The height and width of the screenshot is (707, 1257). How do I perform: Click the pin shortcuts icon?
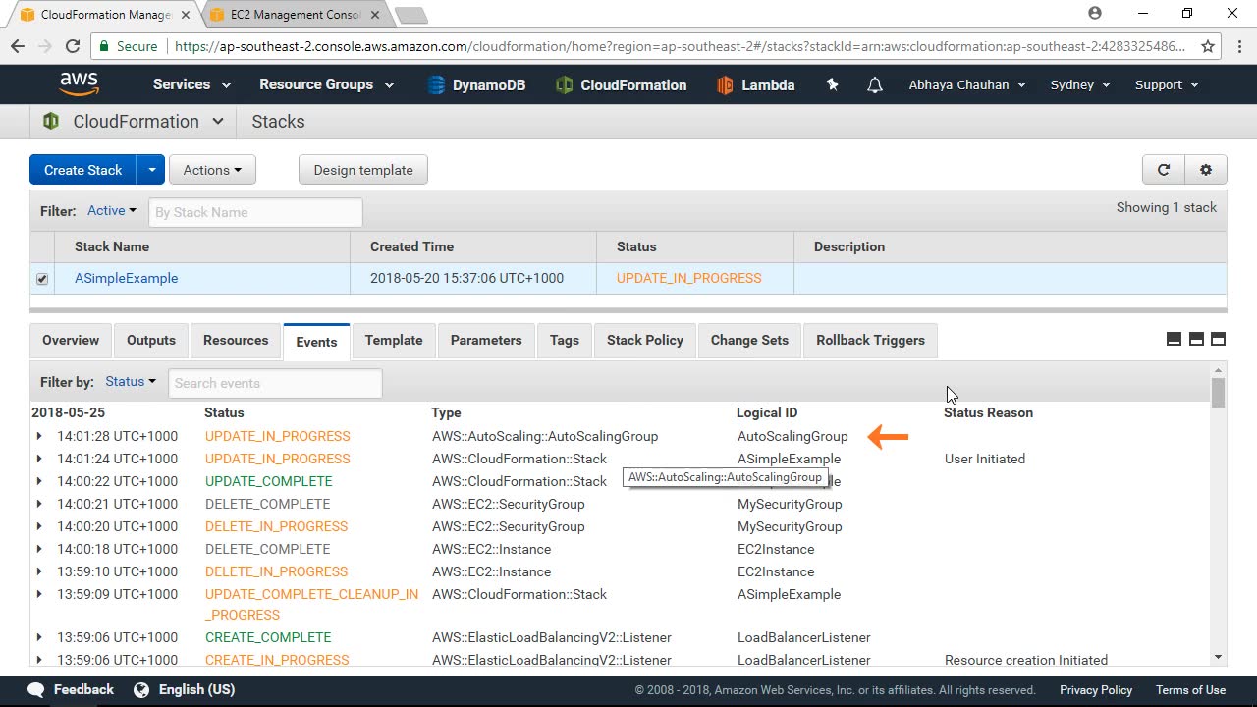[x=833, y=84]
